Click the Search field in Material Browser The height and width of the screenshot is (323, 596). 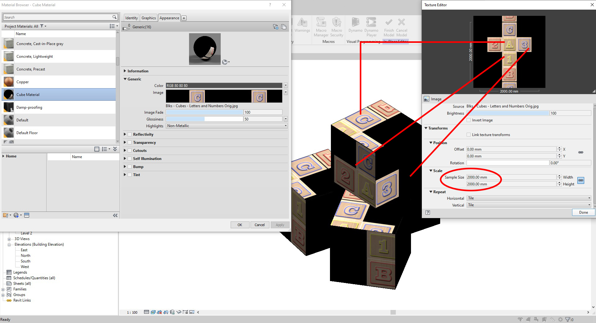click(59, 17)
